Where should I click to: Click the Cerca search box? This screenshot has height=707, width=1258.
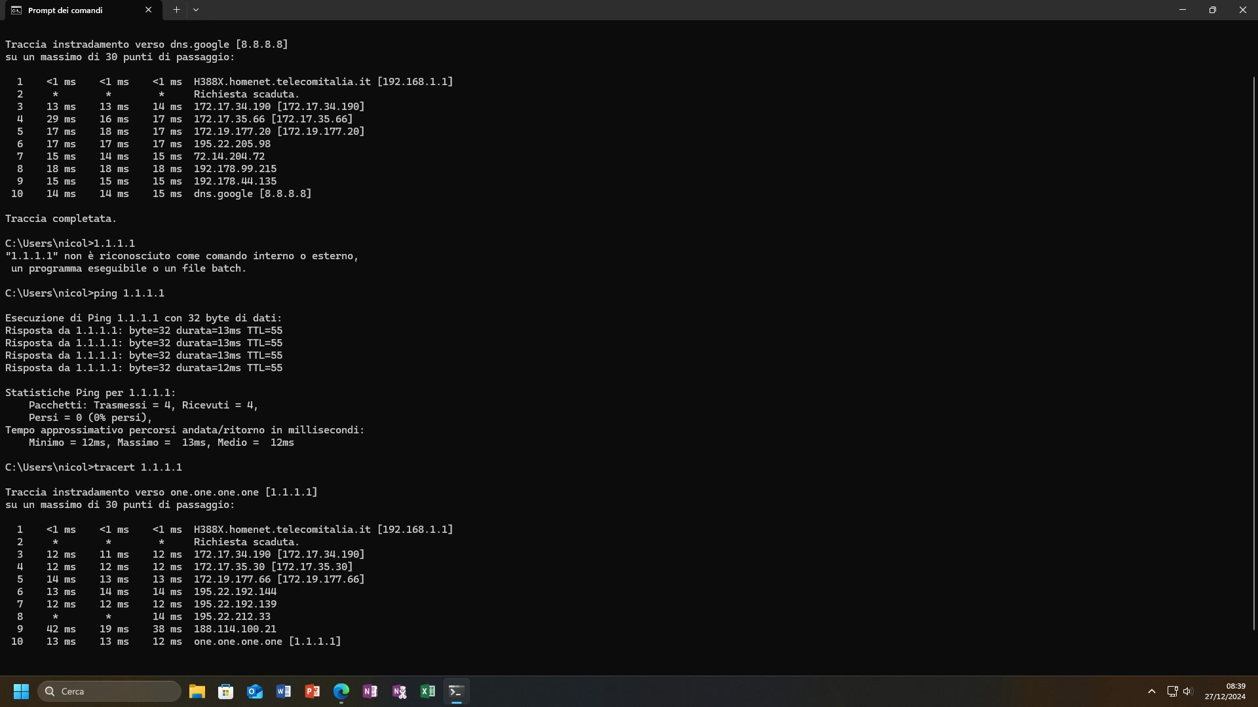tap(109, 691)
